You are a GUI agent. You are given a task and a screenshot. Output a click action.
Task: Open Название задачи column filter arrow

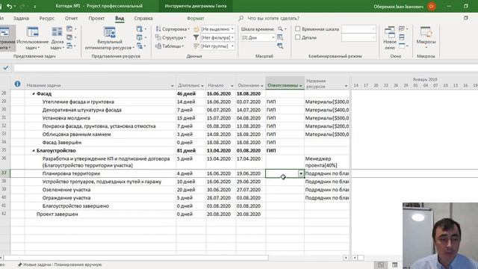(x=173, y=86)
